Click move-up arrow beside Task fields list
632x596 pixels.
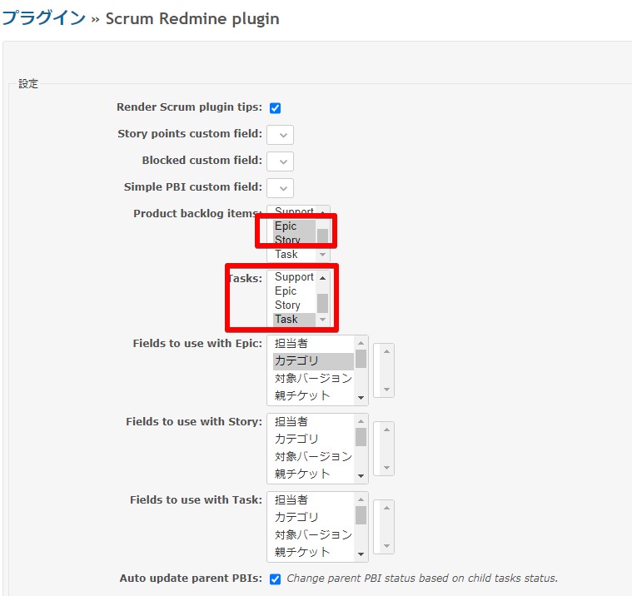(x=386, y=508)
